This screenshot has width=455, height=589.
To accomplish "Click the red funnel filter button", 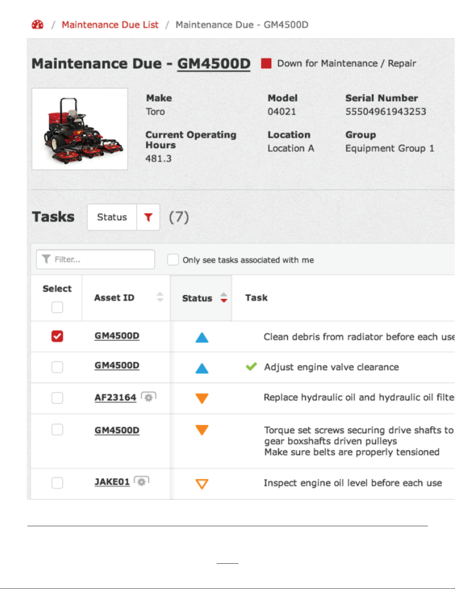I will click(148, 217).
